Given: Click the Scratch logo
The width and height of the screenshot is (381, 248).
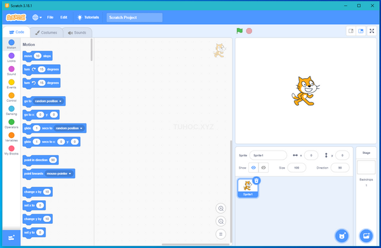Looking at the screenshot, I should pos(16,17).
